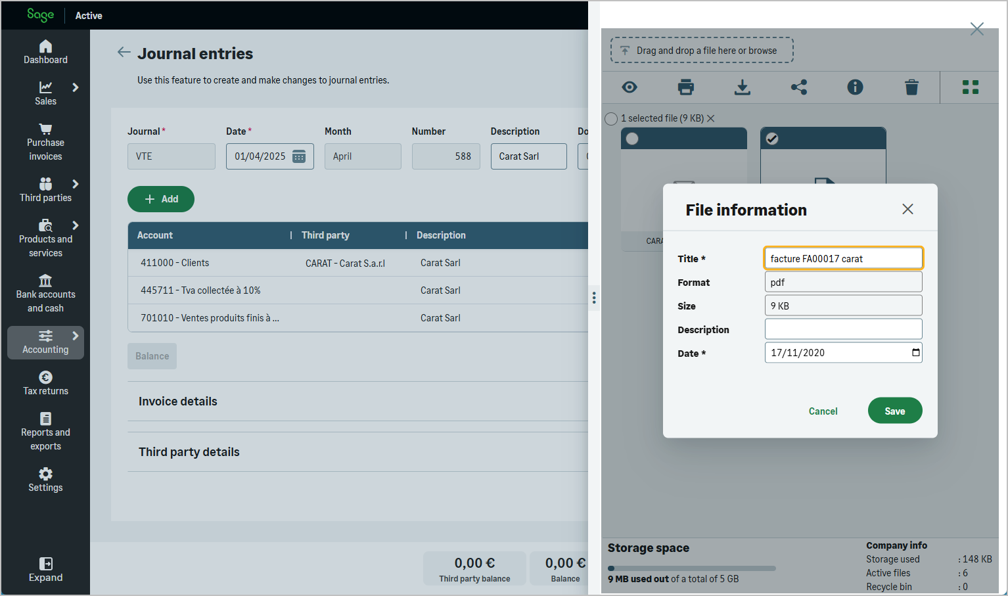
Task: Save the file information
Action: 894,411
